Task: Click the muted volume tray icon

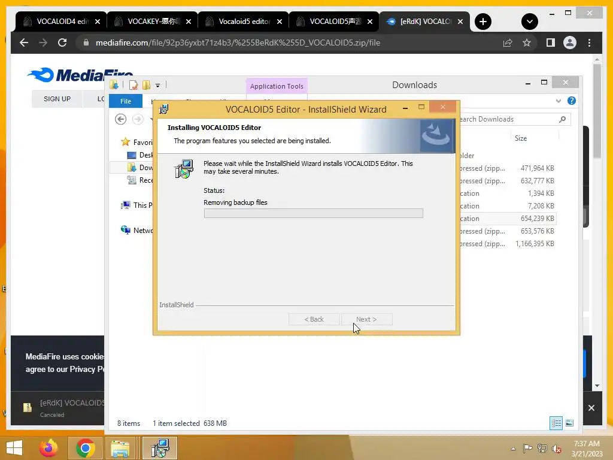Action: tap(556, 449)
